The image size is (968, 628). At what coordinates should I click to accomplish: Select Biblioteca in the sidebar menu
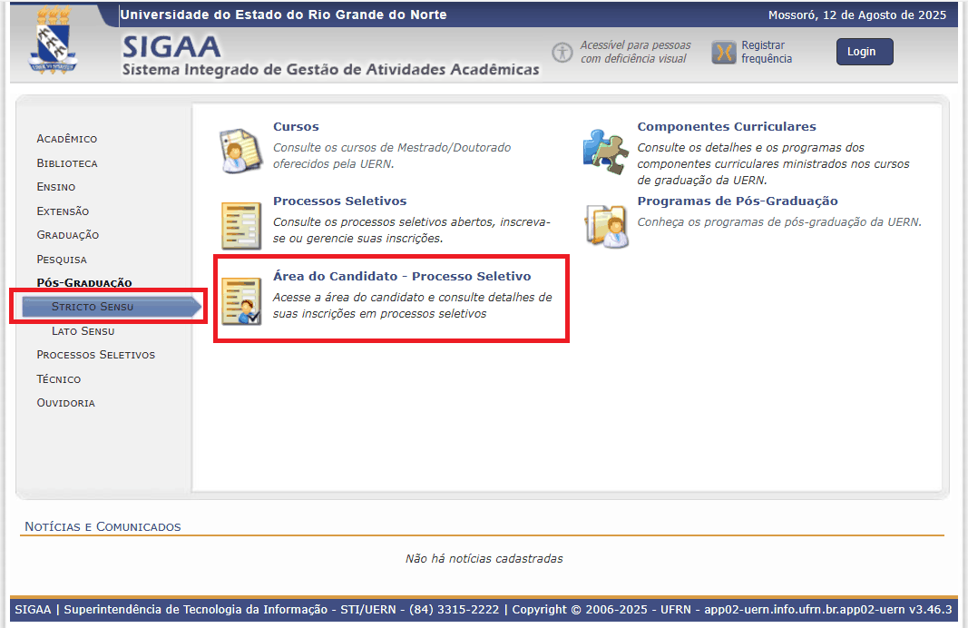[x=67, y=163]
